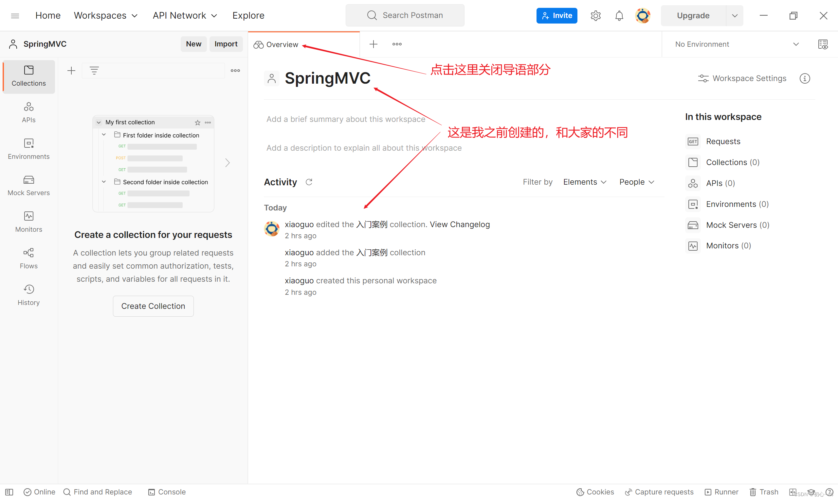The height and width of the screenshot is (500, 838).
Task: Click the Search Postman field
Action: 405,15
